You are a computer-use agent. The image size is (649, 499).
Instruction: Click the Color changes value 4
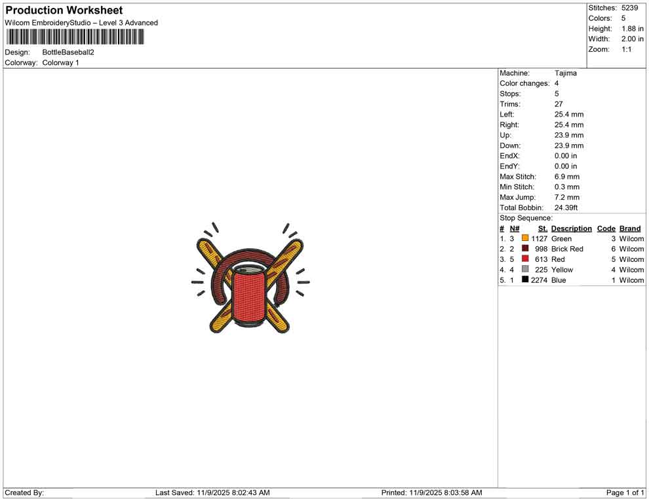pyautogui.click(x=557, y=84)
